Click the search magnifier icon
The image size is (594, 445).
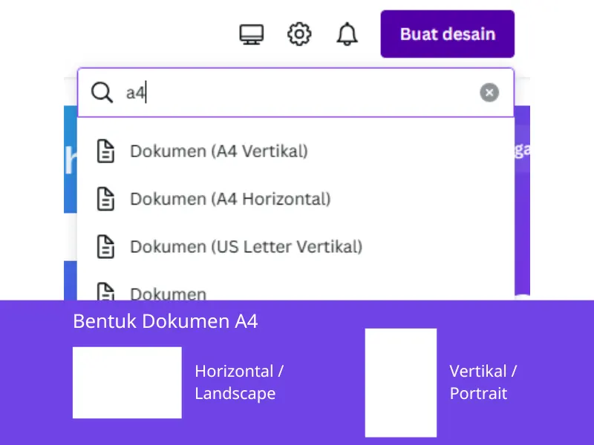(x=101, y=93)
